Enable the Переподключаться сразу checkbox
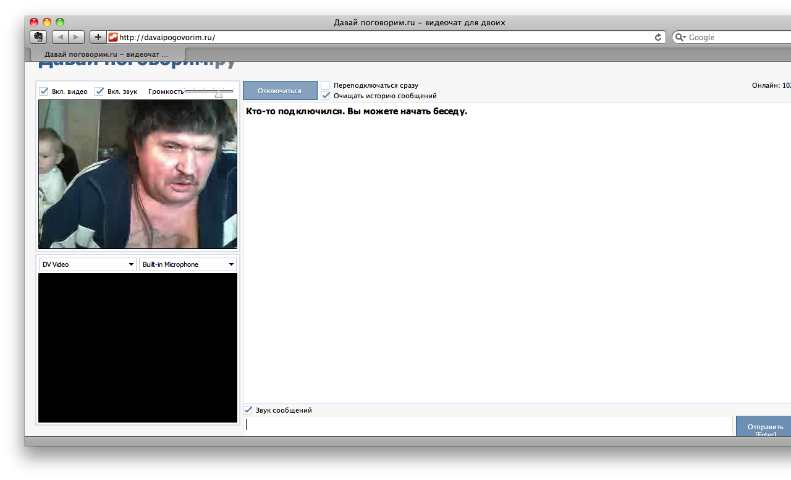The image size is (791, 480). [x=325, y=85]
